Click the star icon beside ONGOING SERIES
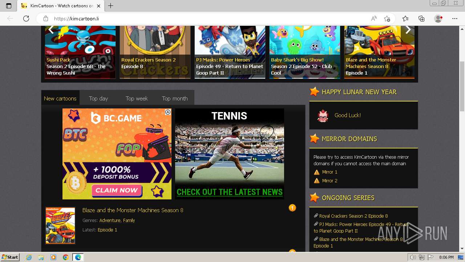 tap(315, 198)
